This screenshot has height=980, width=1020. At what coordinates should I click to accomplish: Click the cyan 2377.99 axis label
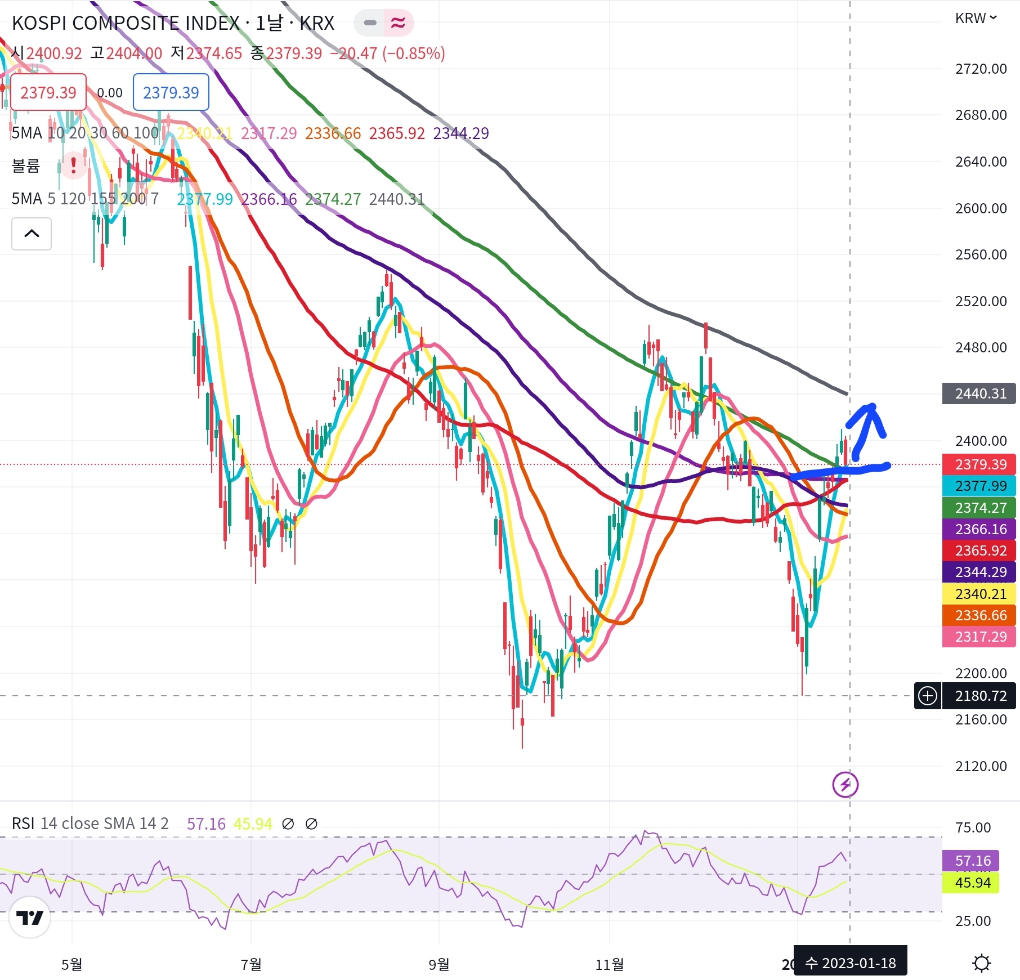click(980, 486)
